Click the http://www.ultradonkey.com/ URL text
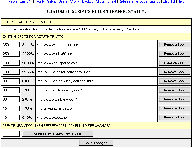The height and width of the screenshot is (148, 193). click(59, 90)
